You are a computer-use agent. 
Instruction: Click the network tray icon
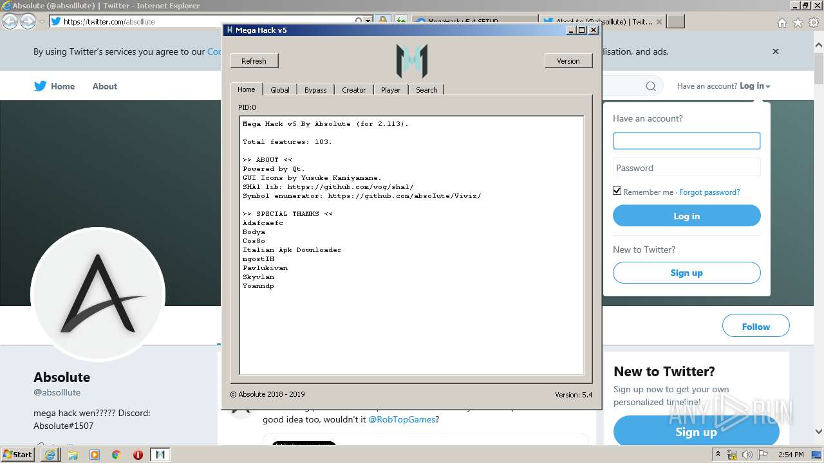tap(732, 455)
